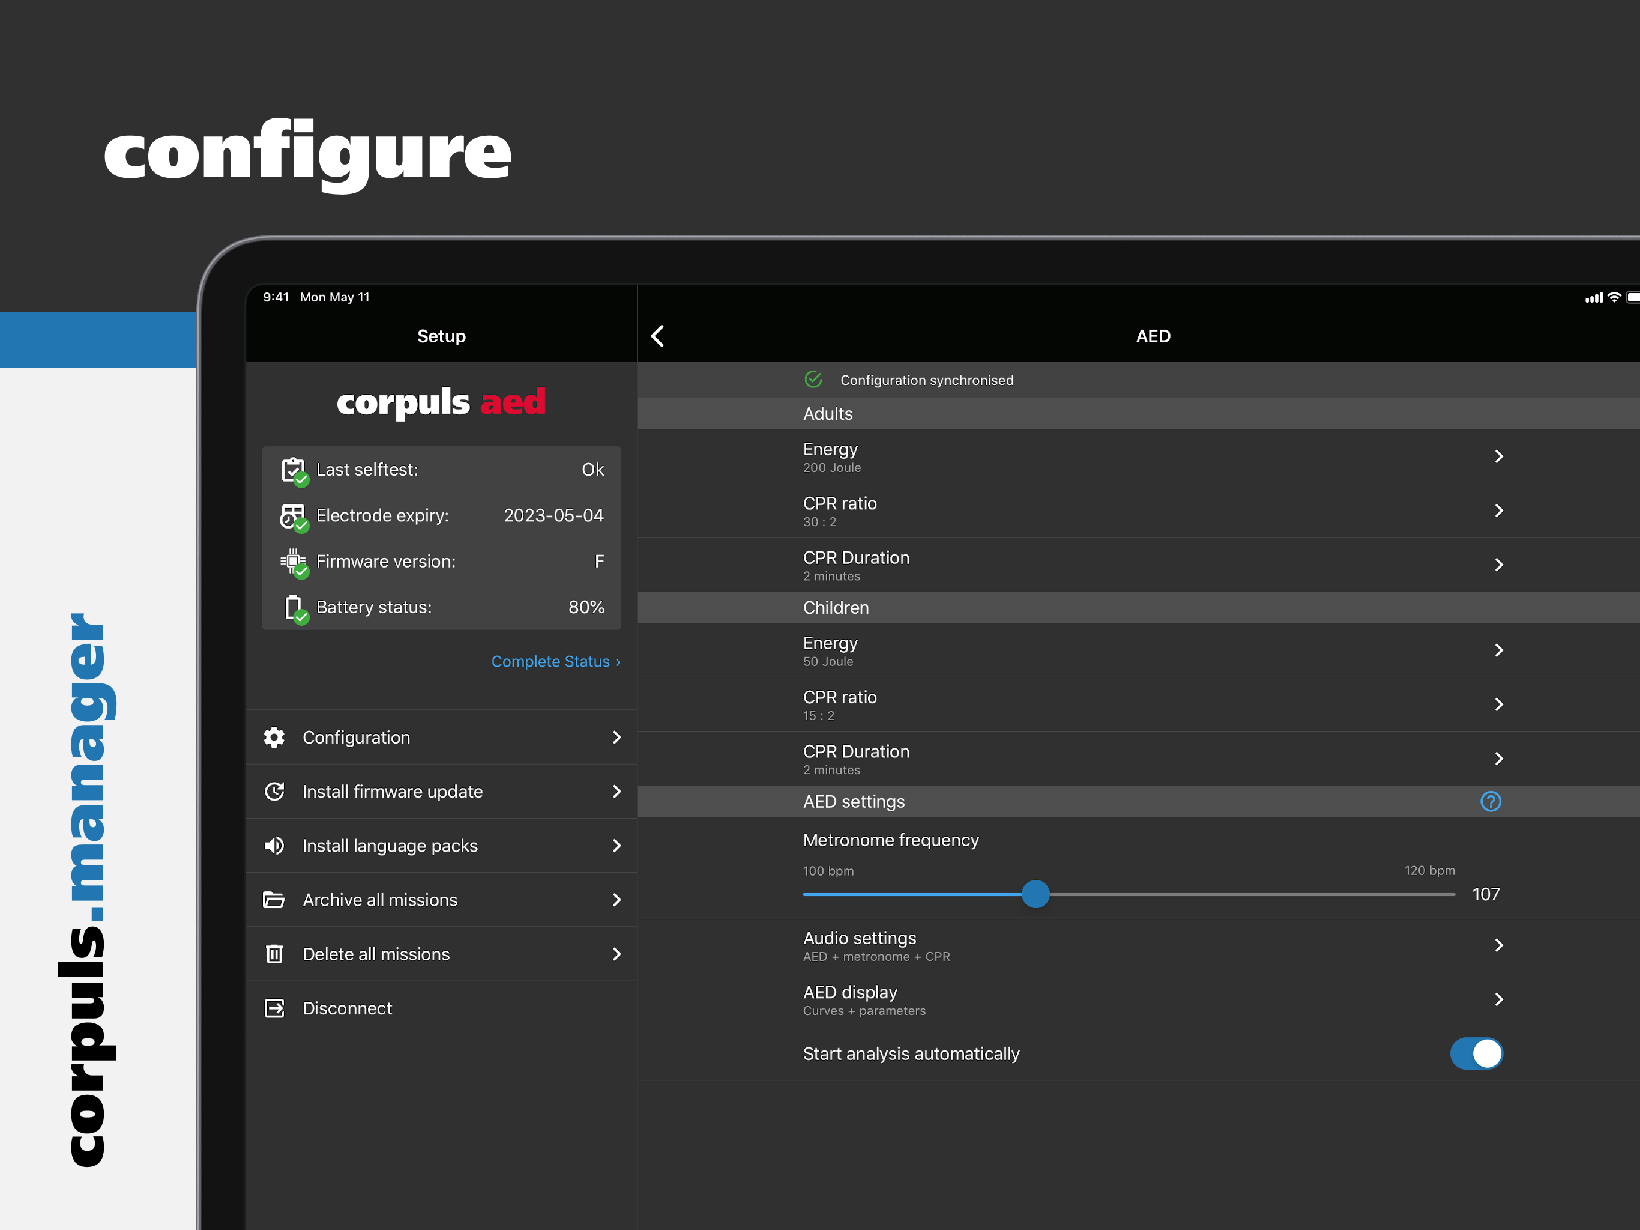Click the Last selftest clipboard icon

(x=294, y=471)
